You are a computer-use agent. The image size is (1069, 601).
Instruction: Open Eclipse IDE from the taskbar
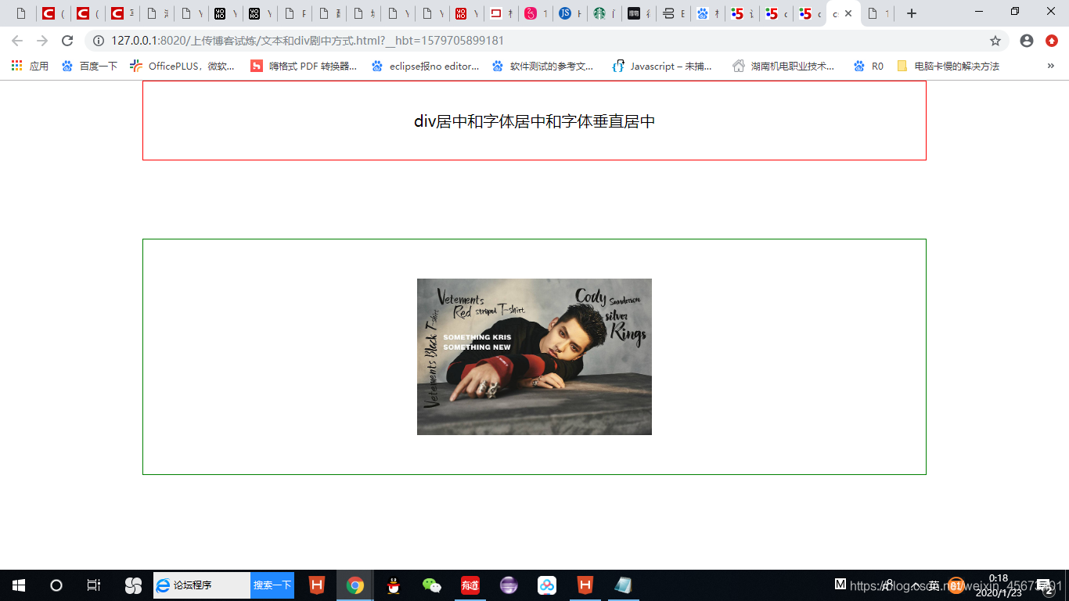(x=509, y=585)
